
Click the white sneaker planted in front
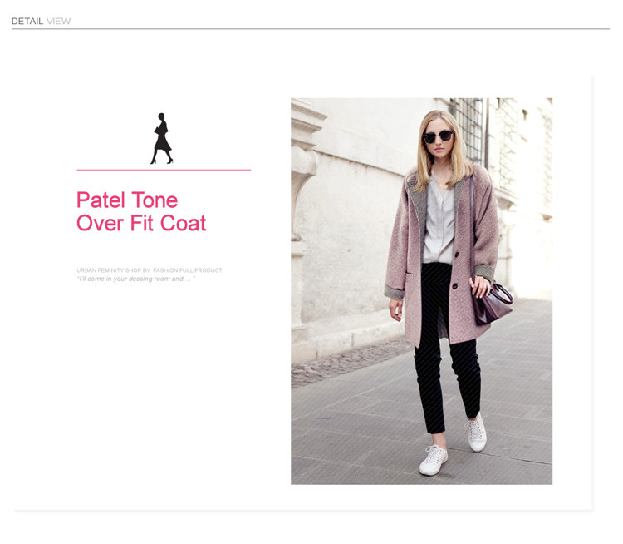(x=433, y=461)
